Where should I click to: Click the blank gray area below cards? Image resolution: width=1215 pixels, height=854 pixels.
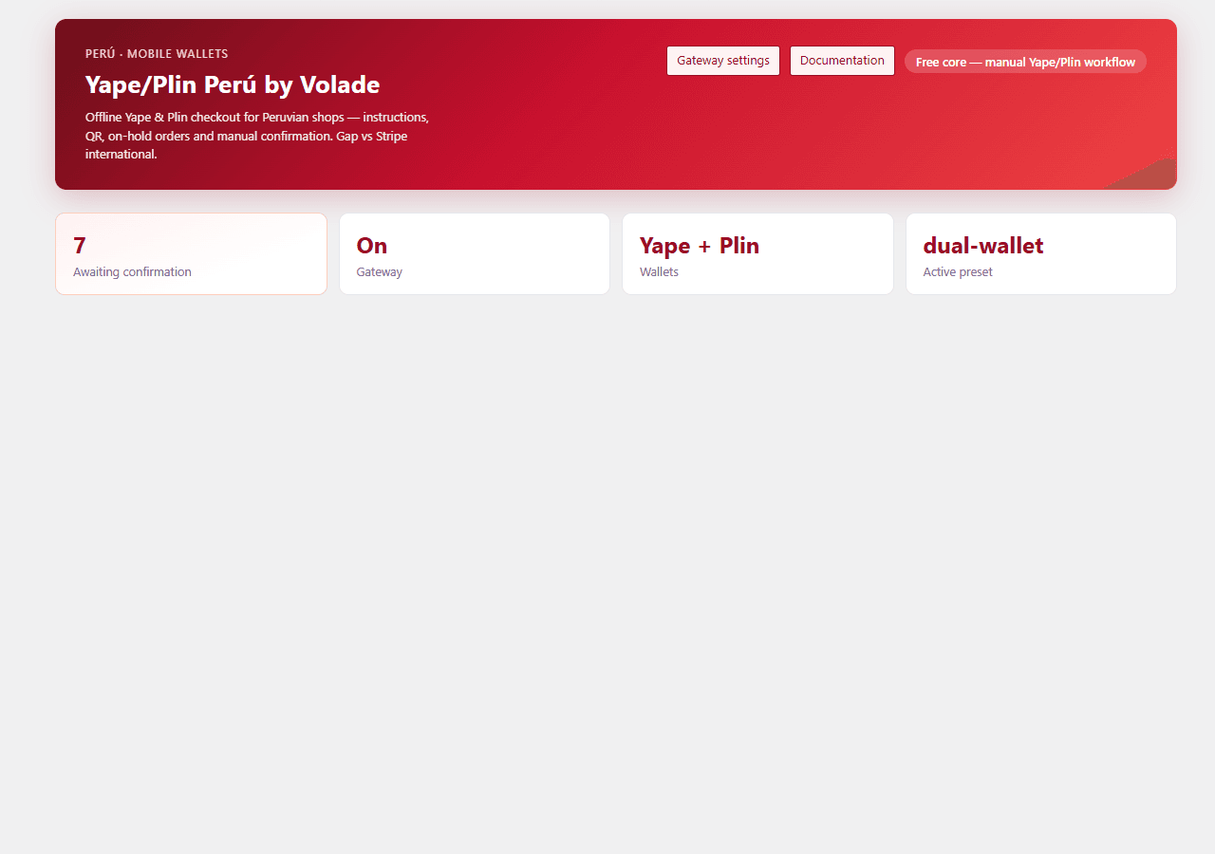click(607, 569)
